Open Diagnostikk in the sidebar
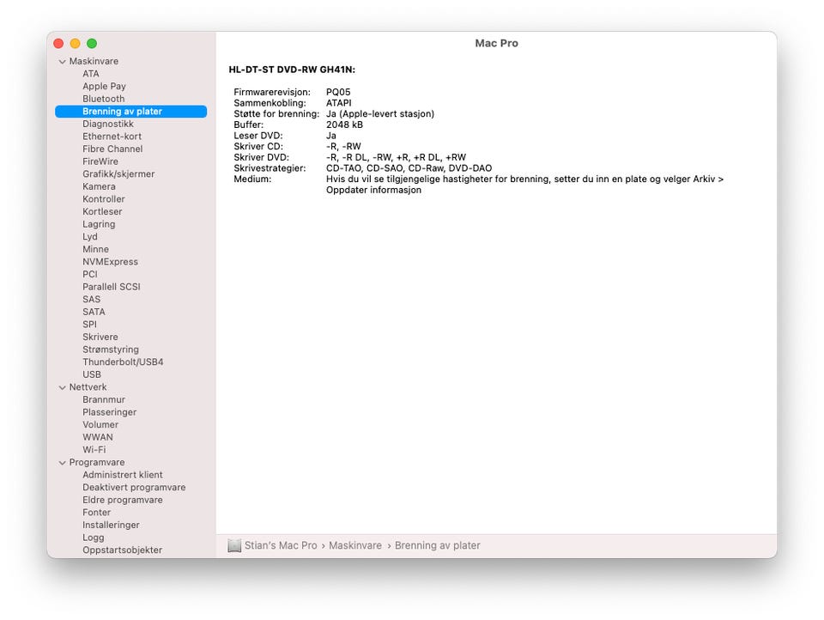 [x=108, y=125]
